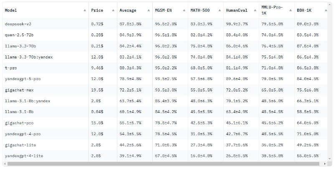The height and width of the screenshot is (169, 334).
Task: Click the Average column header label
Action: pos(128,10)
